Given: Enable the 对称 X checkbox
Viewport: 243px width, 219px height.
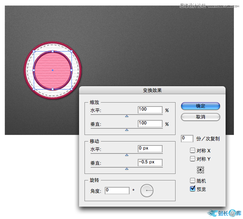Looking at the screenshot, I should click(x=193, y=150).
